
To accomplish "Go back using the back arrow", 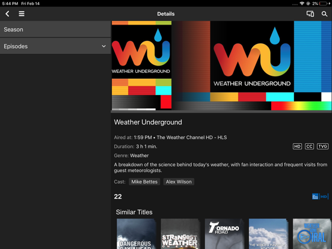I will (x=7, y=14).
